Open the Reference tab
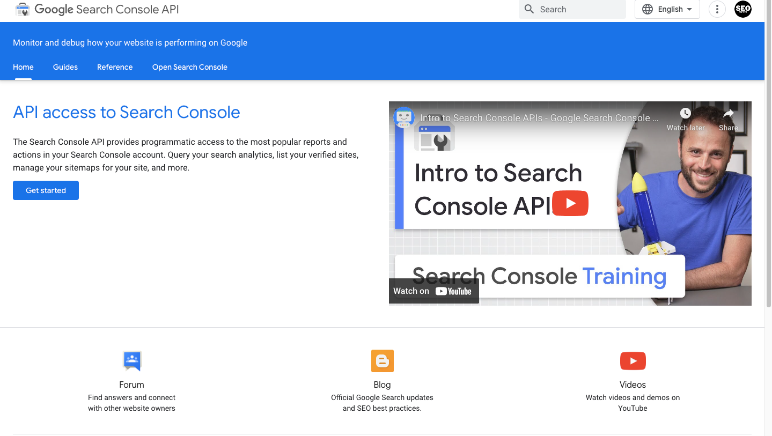772x436 pixels. coord(115,67)
